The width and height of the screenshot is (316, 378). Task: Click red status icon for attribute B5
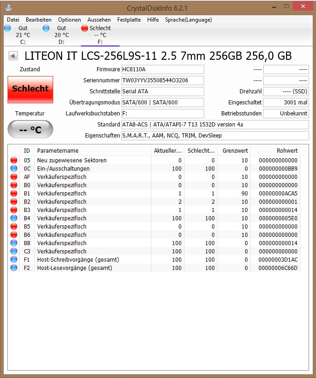(x=14, y=226)
